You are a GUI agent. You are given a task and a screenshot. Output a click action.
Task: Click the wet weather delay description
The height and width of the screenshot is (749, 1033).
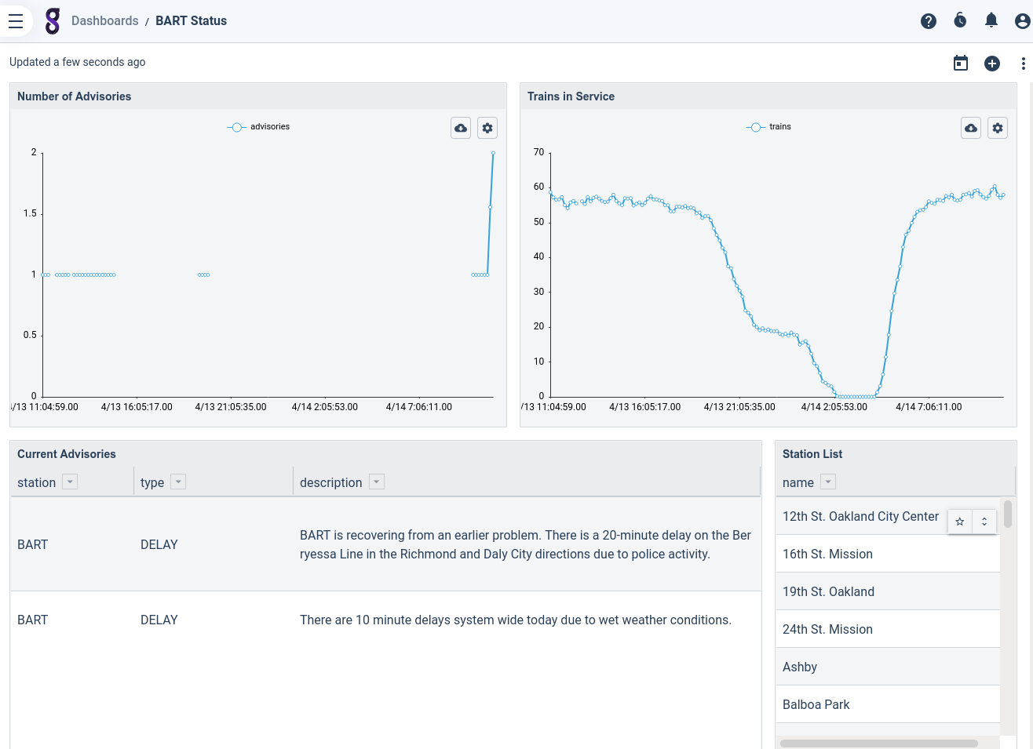click(516, 620)
